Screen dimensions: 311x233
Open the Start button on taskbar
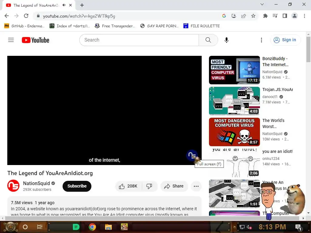click(x=11, y=227)
